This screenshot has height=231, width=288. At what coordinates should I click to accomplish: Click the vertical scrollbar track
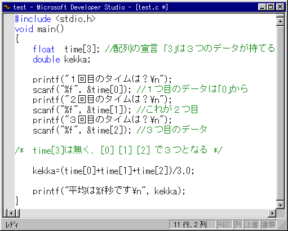[x=280, y=113]
